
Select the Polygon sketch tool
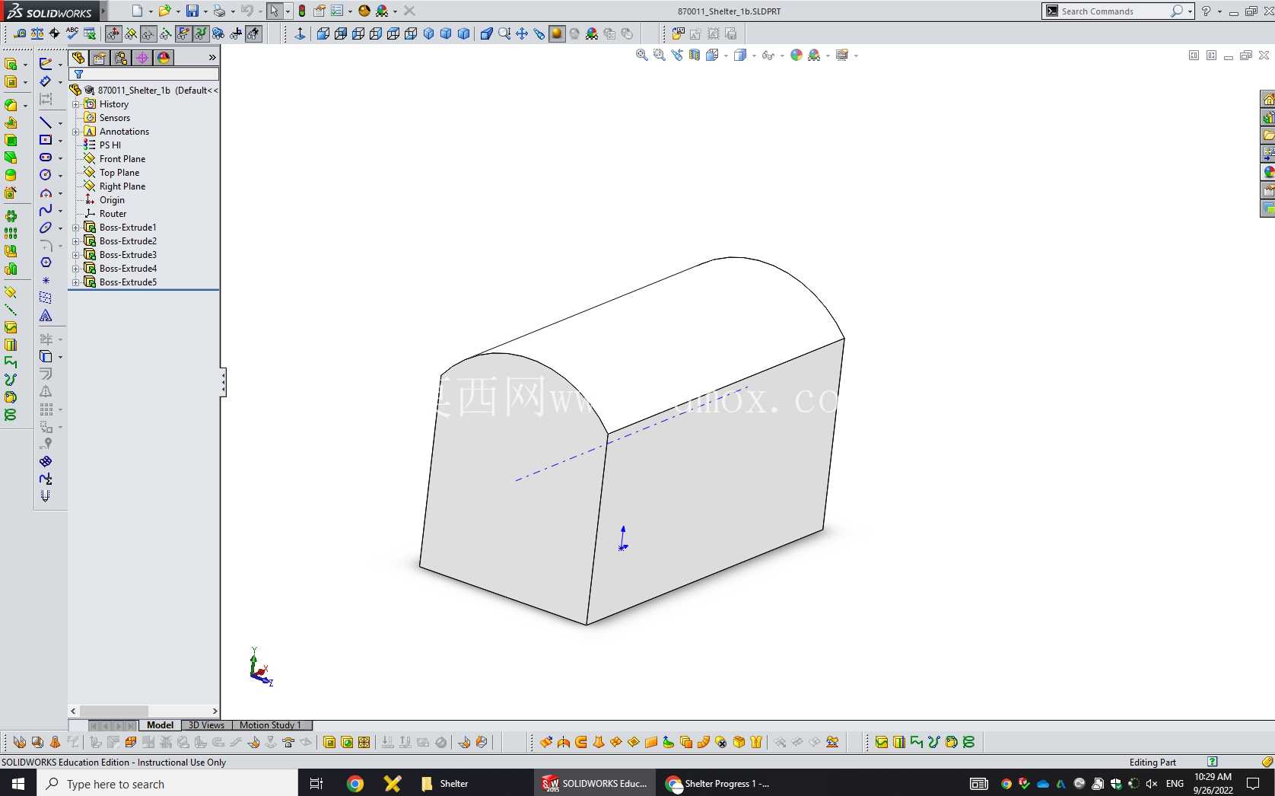click(46, 263)
